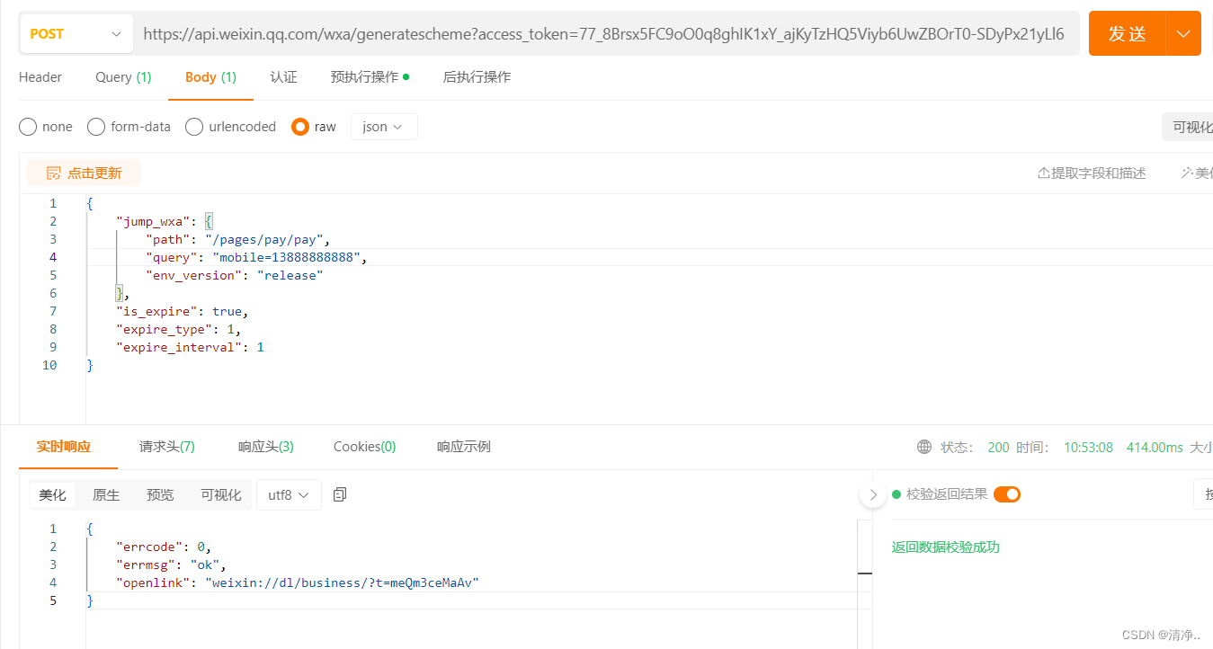Select the none body type radio
The height and width of the screenshot is (649, 1213).
coord(28,127)
